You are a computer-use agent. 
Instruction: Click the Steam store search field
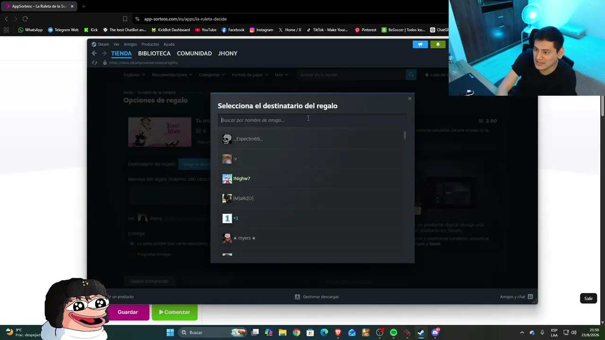point(352,75)
